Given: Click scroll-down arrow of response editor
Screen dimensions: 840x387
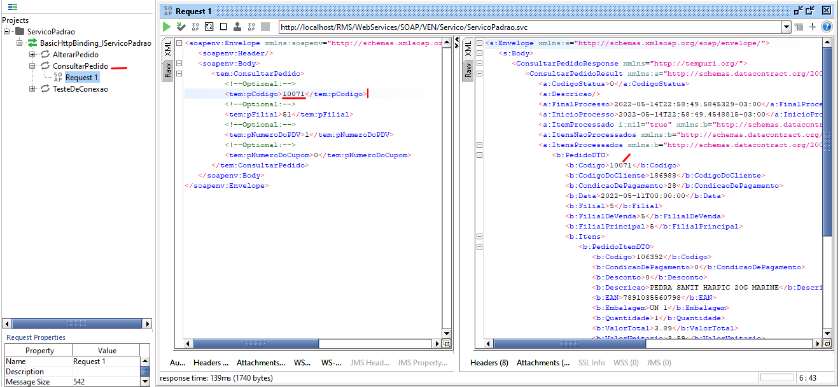Looking at the screenshot, I should (827, 334).
